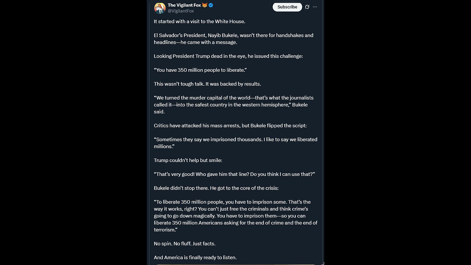This screenshot has width=471, height=265.
Task: Click the line "Trump couldn't help but smile"
Action: pos(188,160)
